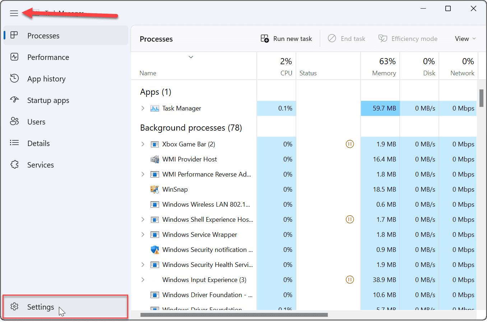Click the Efficiency mode button
Viewport: 487px width, 324px height.
[x=408, y=39]
